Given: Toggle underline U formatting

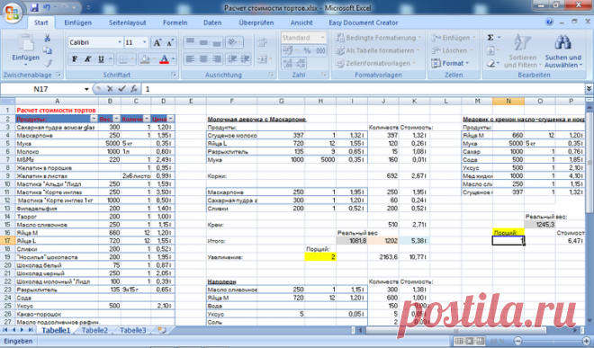Looking at the screenshot, I should pos(101,59).
